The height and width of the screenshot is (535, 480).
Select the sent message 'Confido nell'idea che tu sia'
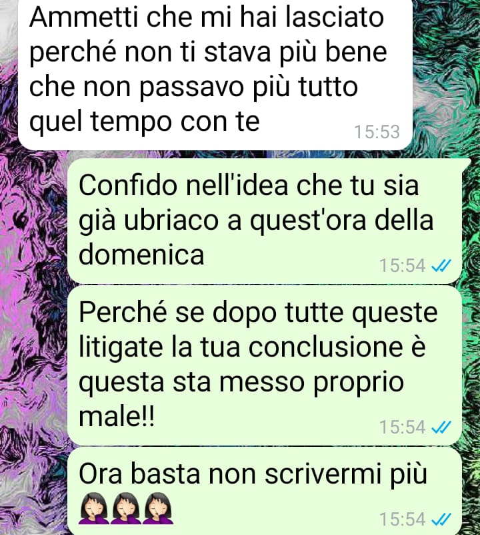click(x=265, y=221)
